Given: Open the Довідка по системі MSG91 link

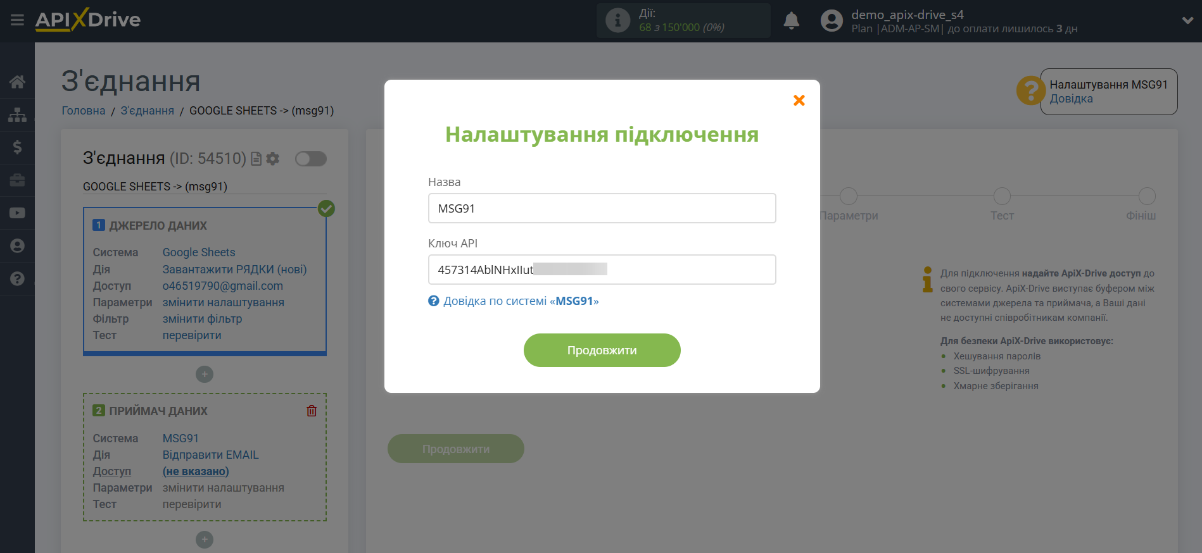Looking at the screenshot, I should pyautogui.click(x=521, y=301).
